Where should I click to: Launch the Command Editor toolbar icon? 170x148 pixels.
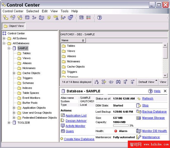point(27,17)
